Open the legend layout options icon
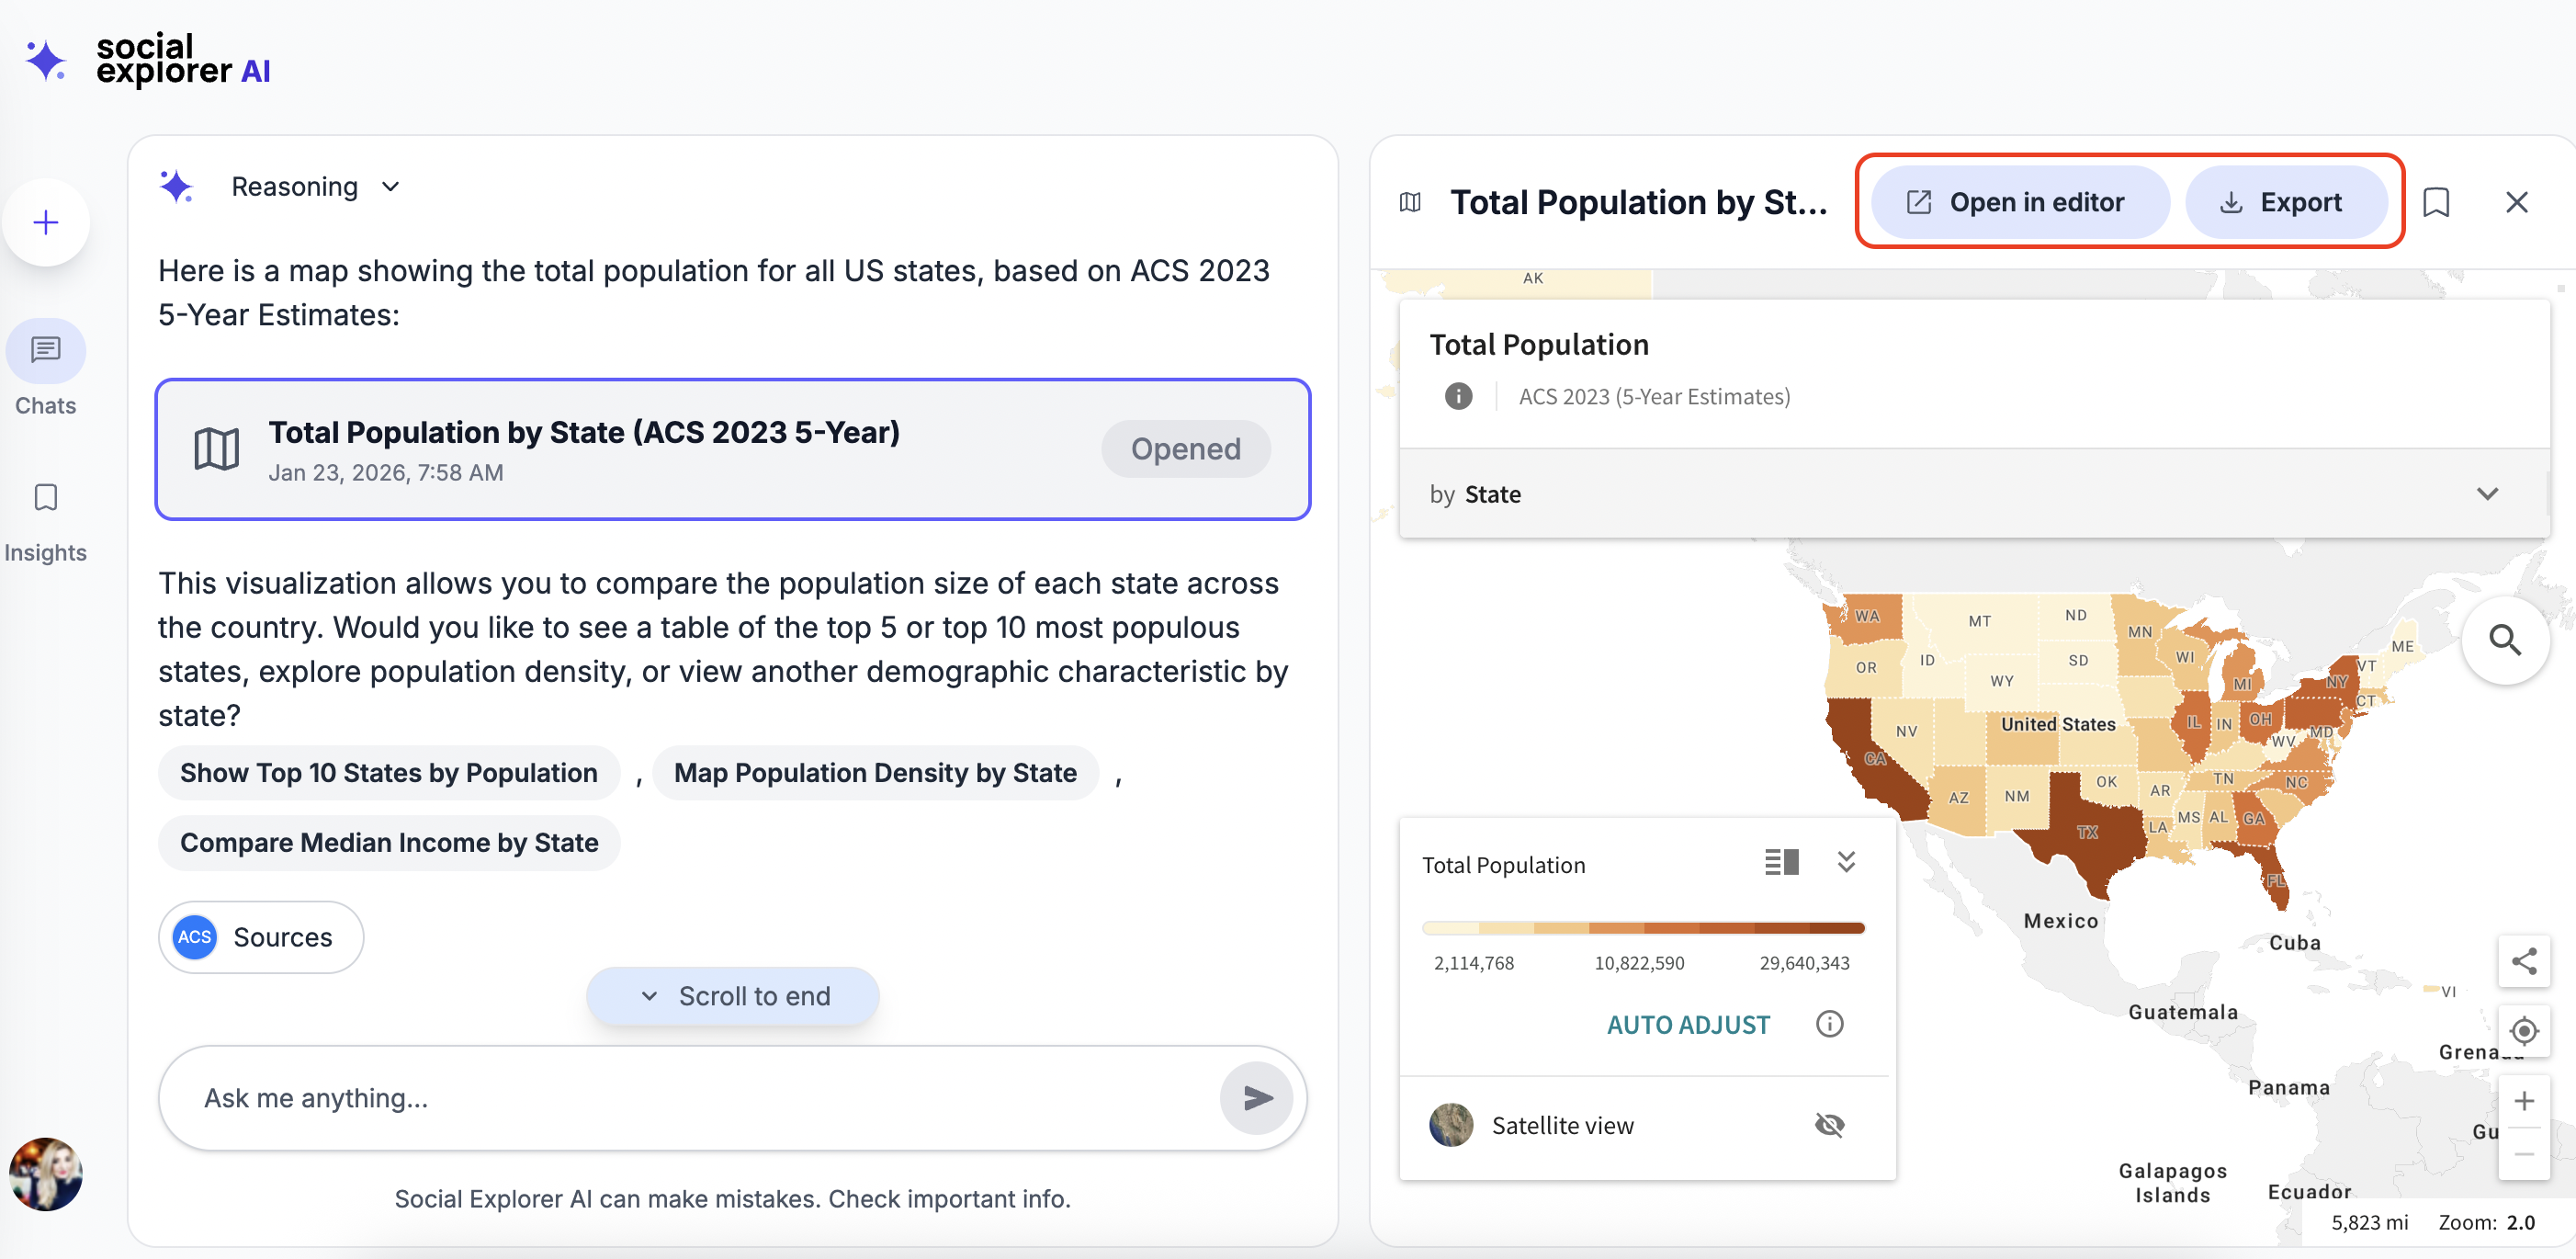2576x1259 pixels. (x=1781, y=862)
